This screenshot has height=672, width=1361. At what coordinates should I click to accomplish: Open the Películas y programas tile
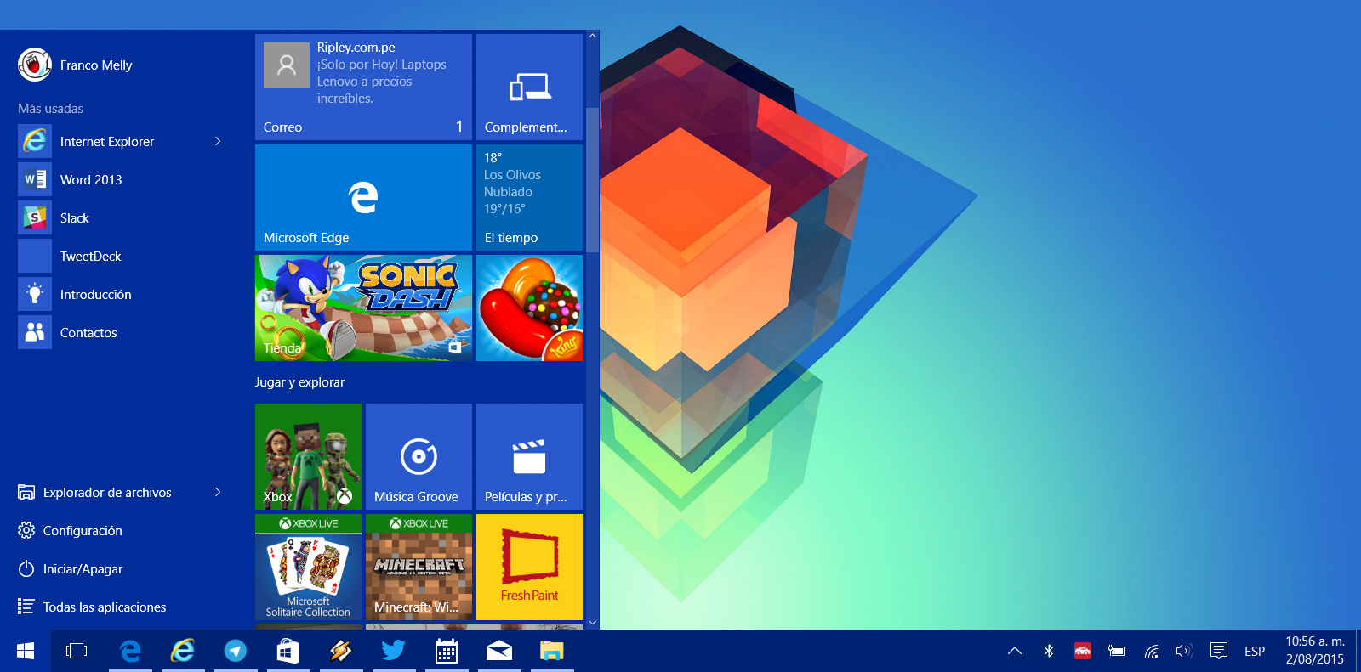point(529,456)
